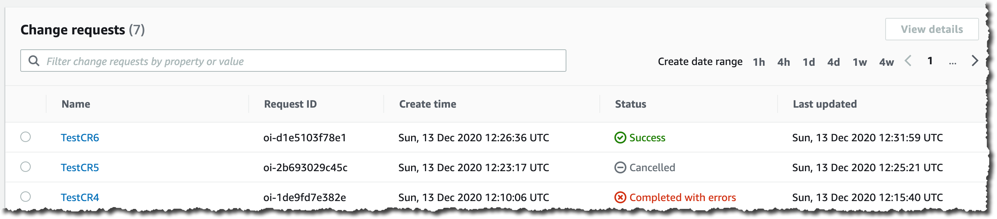
Task: Click the column divider icon after Name header
Action: (x=249, y=104)
